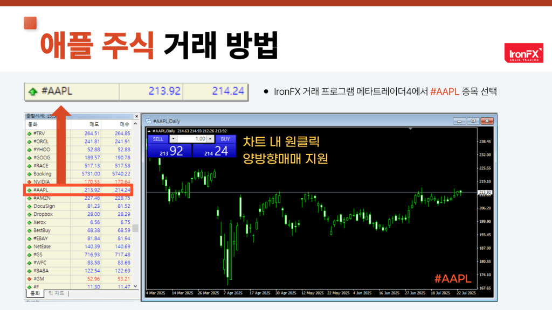Click the 213.92 price marker on the chart axis

485,192
